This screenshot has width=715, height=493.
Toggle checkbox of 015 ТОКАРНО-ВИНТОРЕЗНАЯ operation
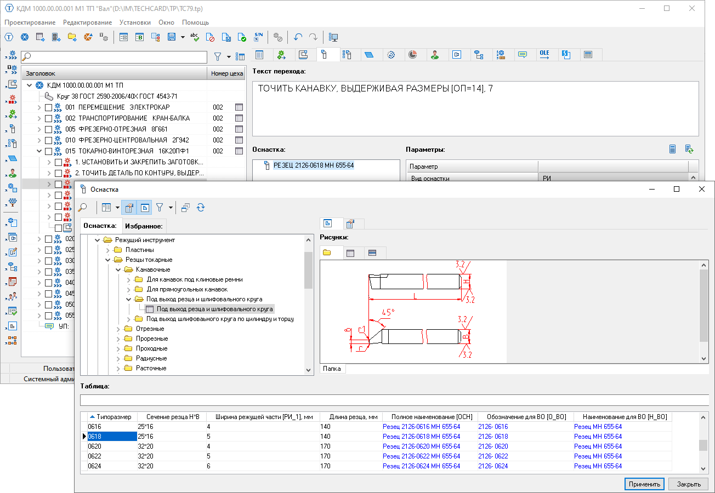tap(48, 151)
